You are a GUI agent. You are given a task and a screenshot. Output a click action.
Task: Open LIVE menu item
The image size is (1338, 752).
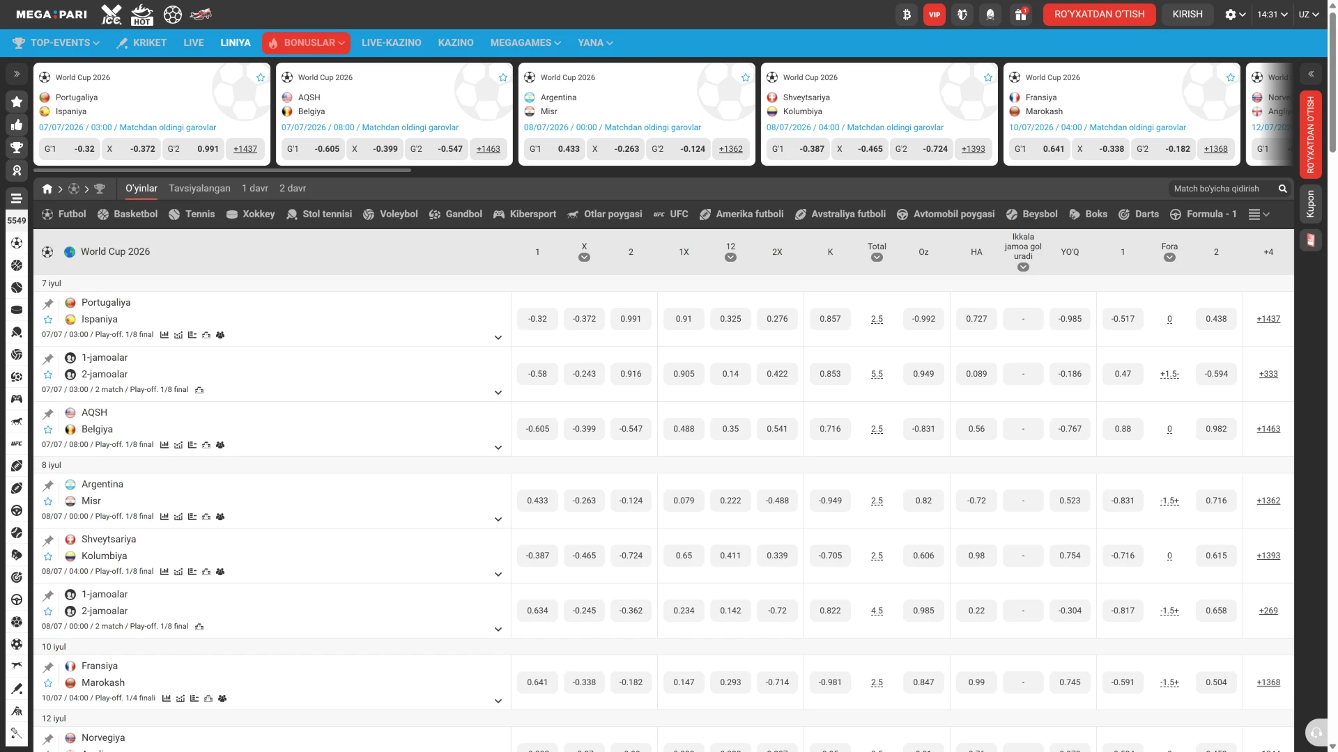[x=194, y=43]
